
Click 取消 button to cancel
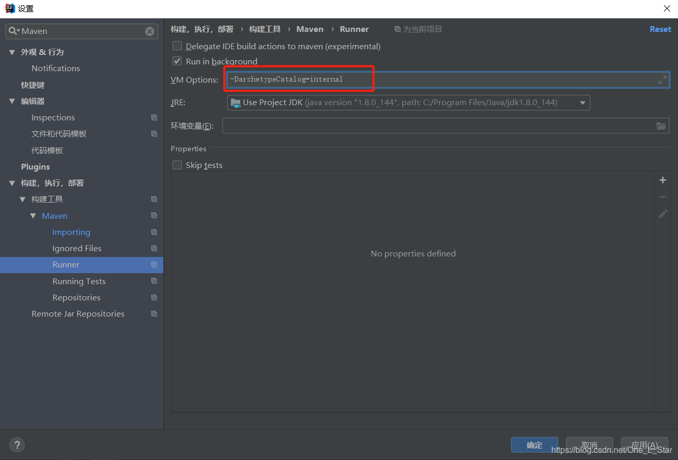click(590, 445)
